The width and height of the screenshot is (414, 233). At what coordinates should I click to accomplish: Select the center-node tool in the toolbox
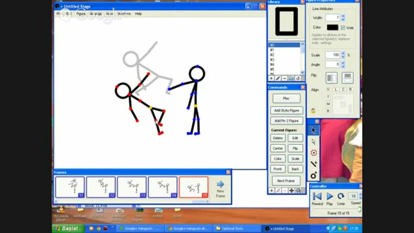(313, 153)
